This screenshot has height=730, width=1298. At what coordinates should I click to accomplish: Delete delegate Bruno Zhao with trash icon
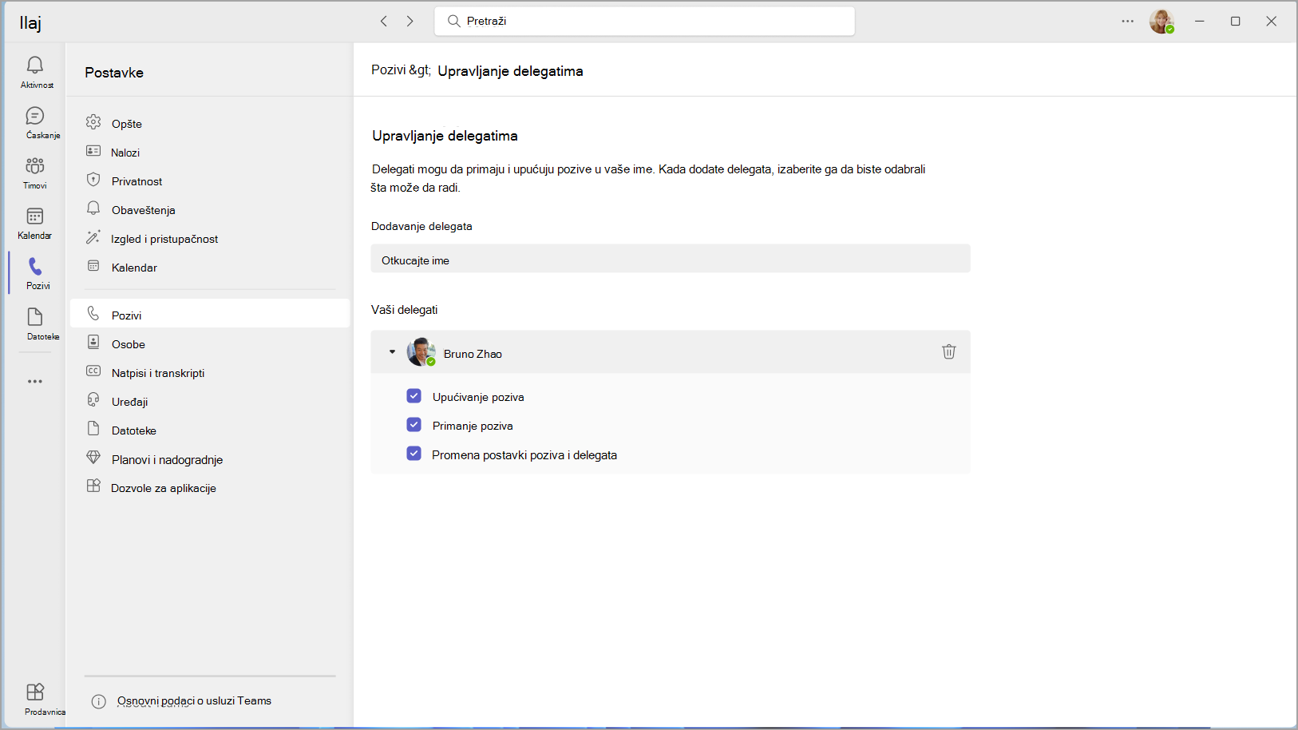(948, 351)
